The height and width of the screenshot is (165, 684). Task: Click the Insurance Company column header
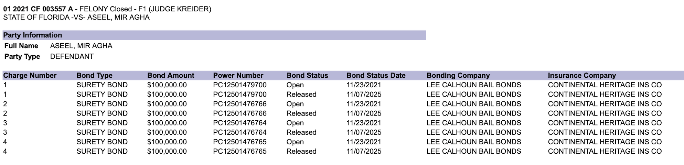coord(582,75)
